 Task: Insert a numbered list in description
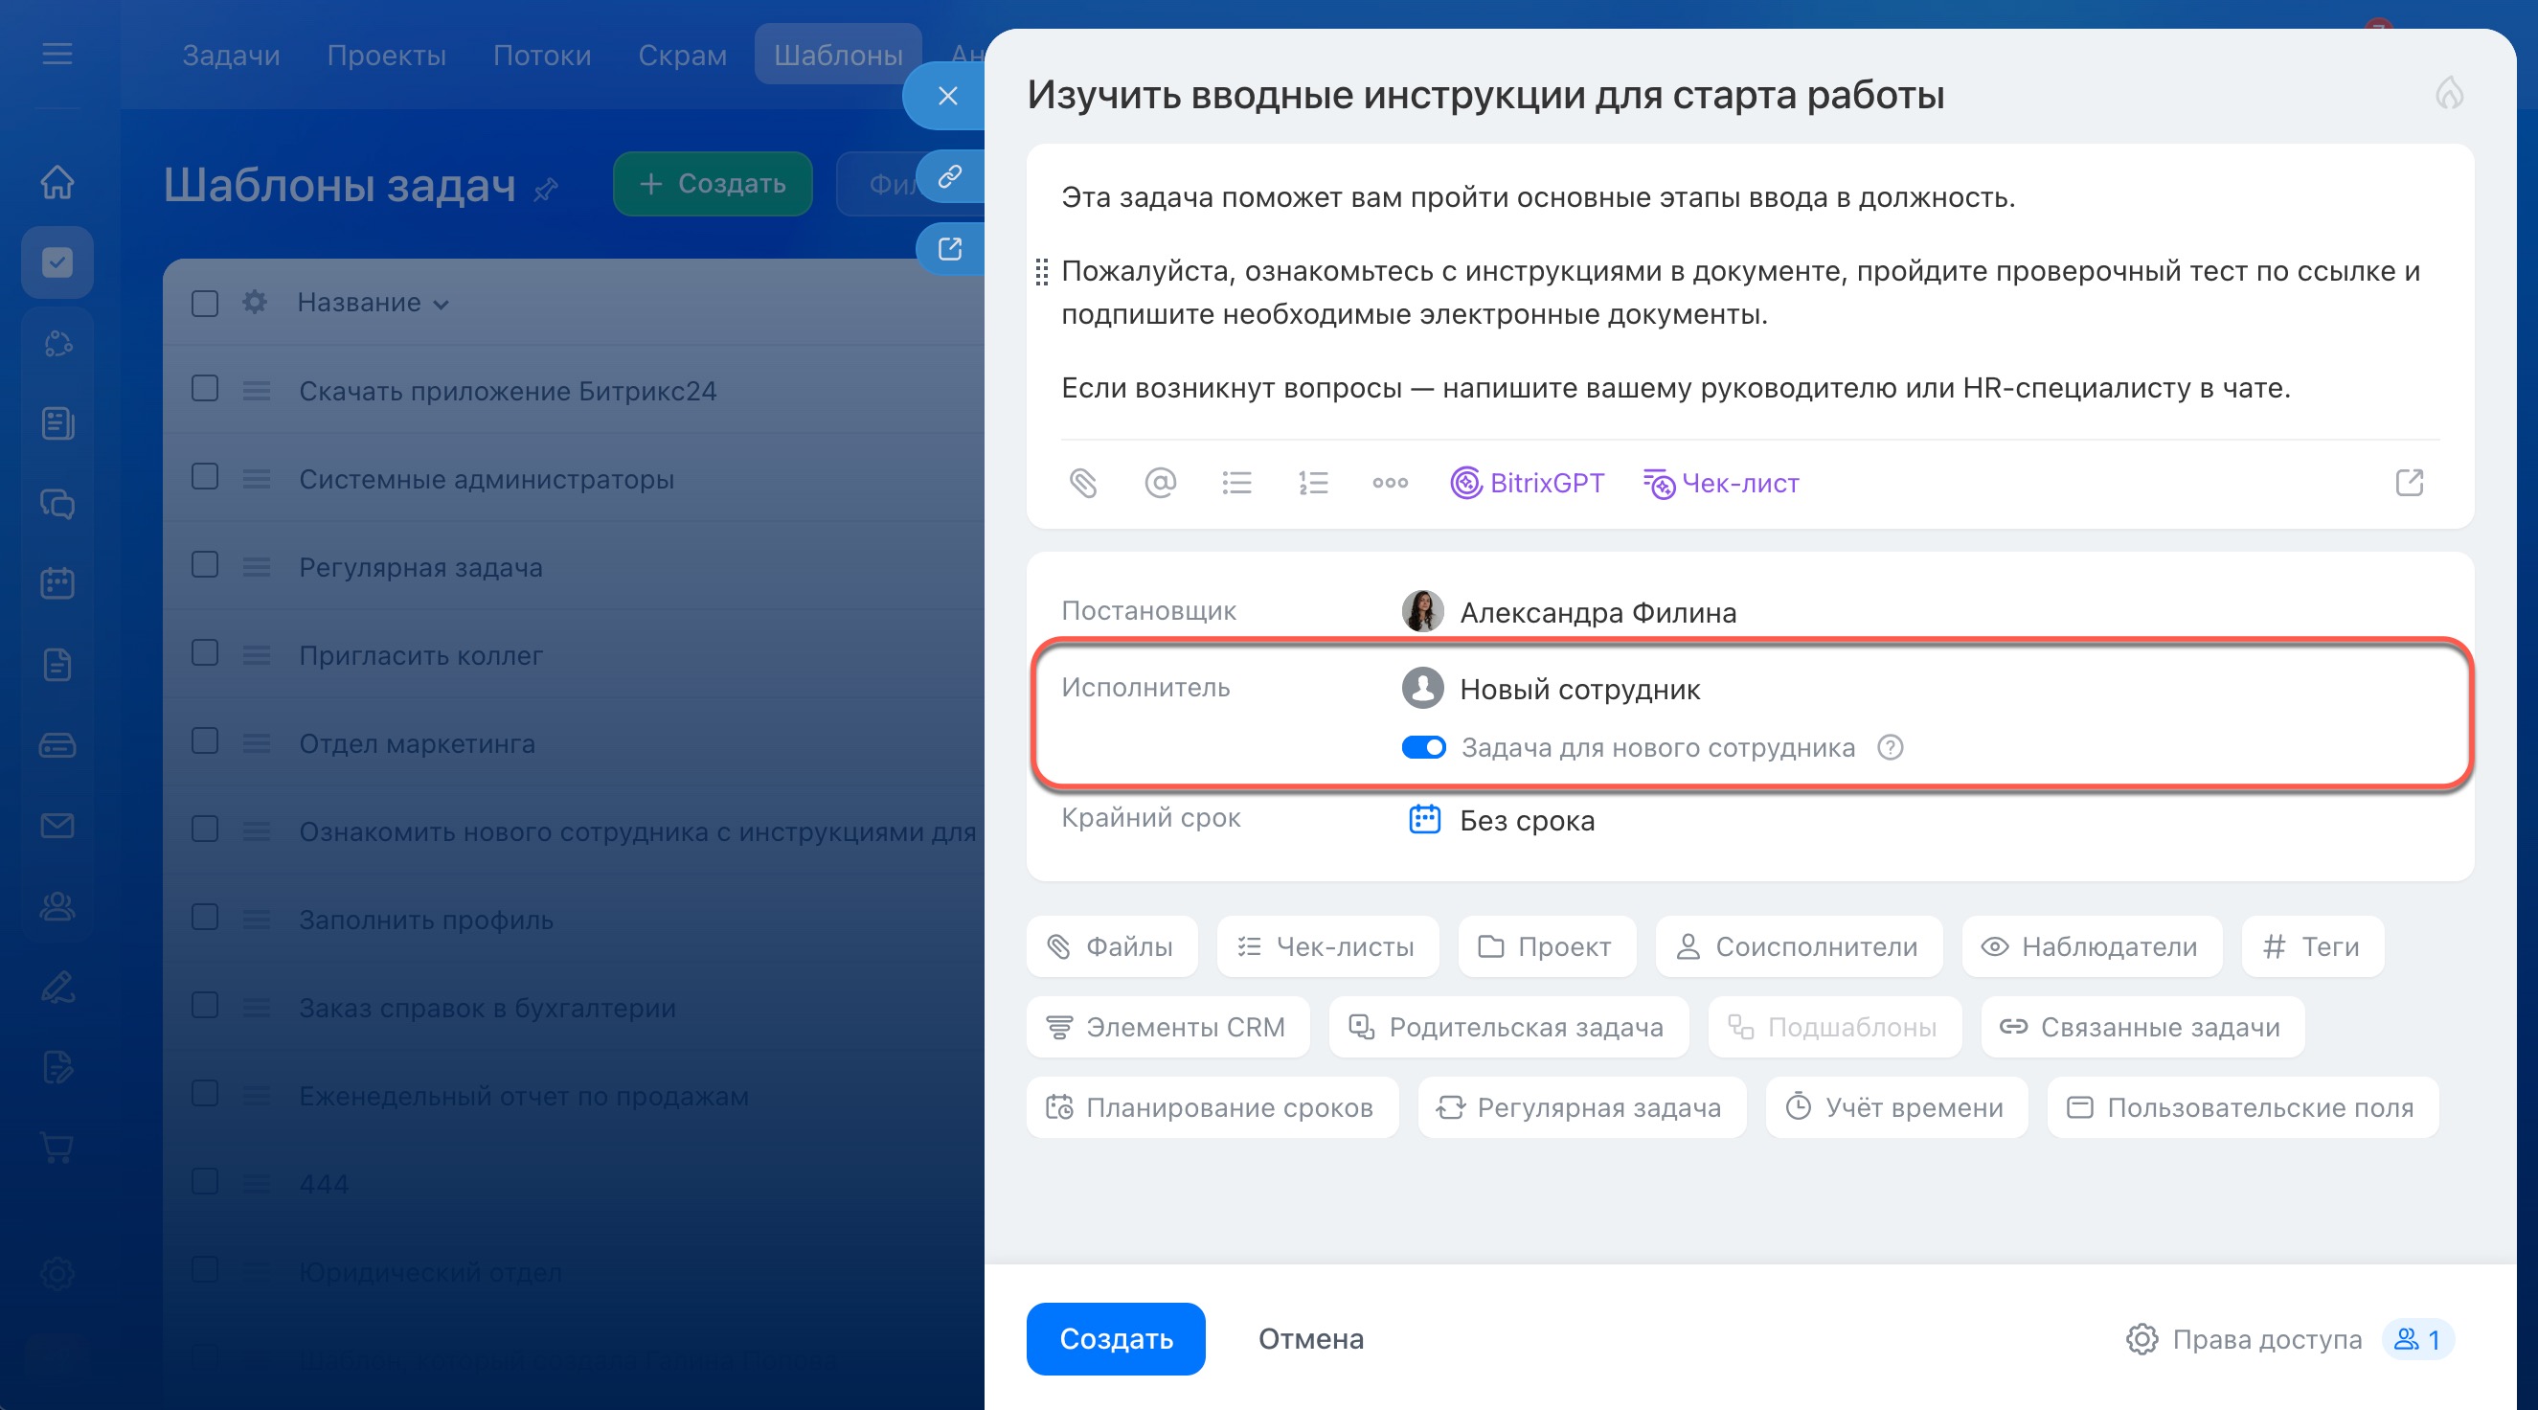point(1313,483)
